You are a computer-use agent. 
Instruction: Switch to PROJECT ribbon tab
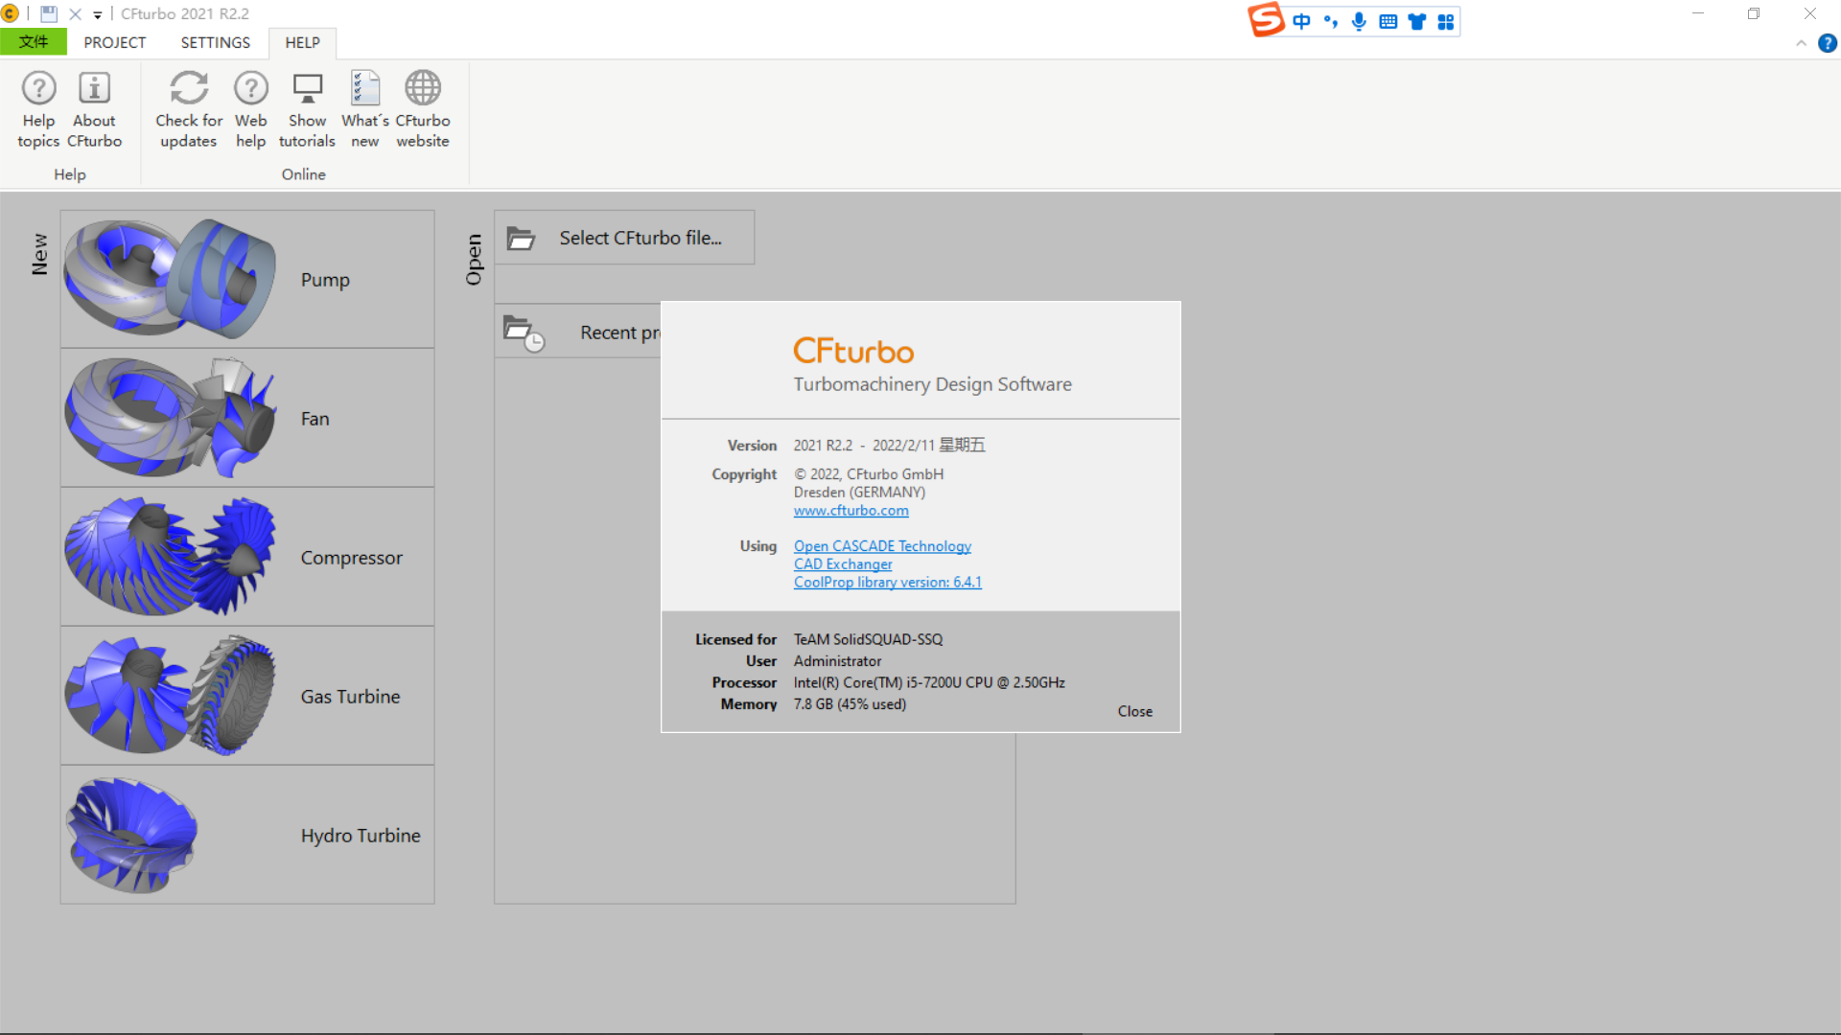click(x=115, y=42)
